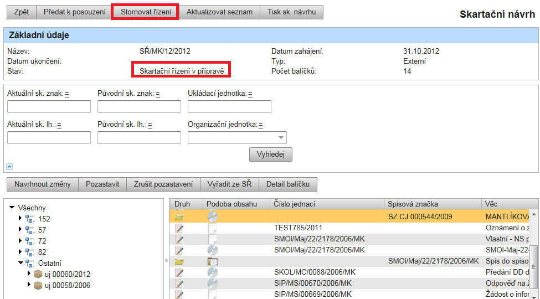Click folder icon in 'Spis do spiso' row
Viewport: 540px width, 299px height.
179,261
